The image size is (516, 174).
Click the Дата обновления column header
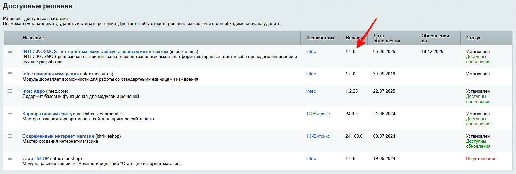[x=392, y=38]
